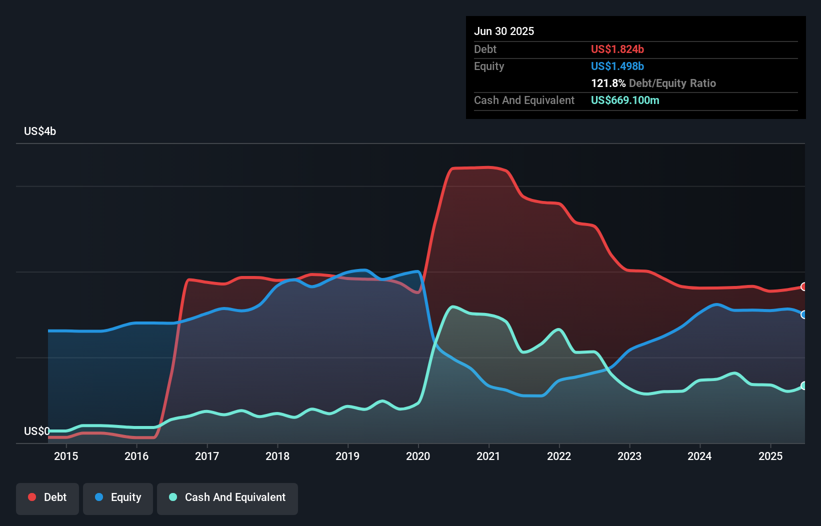The height and width of the screenshot is (526, 821).
Task: Select the 2025 year label
Action: (770, 456)
